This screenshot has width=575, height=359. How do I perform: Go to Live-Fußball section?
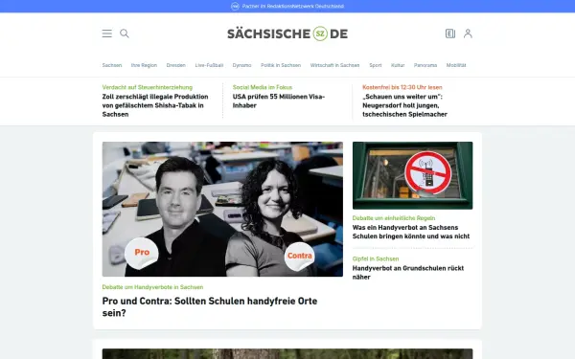click(x=209, y=65)
